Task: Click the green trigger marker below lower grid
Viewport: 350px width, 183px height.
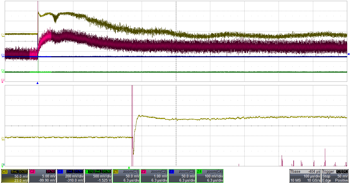Action: point(129,167)
